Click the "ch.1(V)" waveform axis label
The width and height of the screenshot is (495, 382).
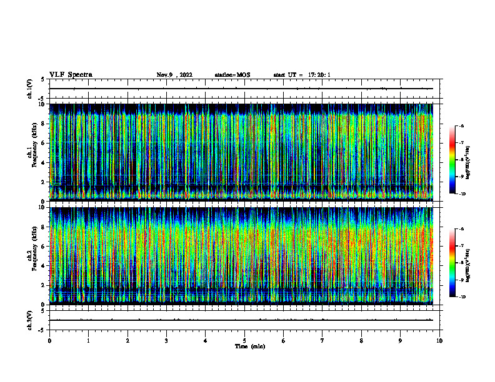[x=29, y=89]
